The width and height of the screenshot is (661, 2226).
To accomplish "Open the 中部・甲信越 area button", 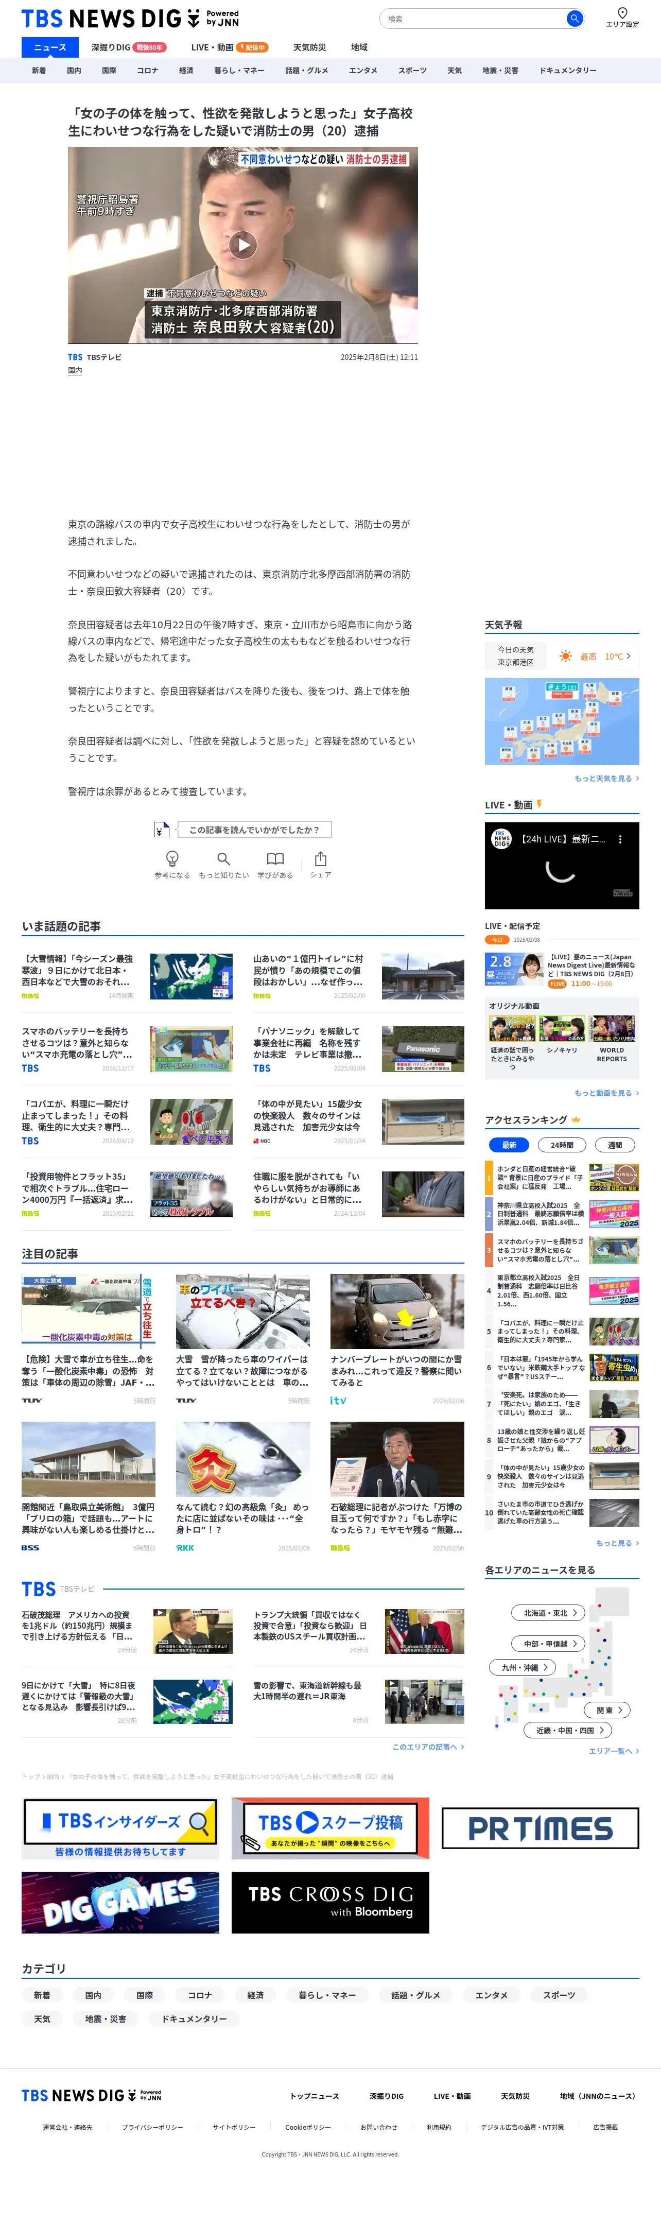I will point(549,1644).
